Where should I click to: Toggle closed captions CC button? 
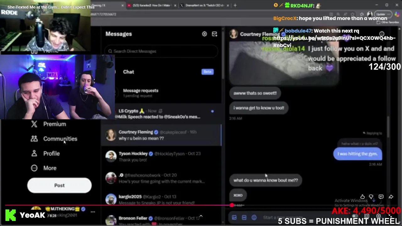coord(367,216)
